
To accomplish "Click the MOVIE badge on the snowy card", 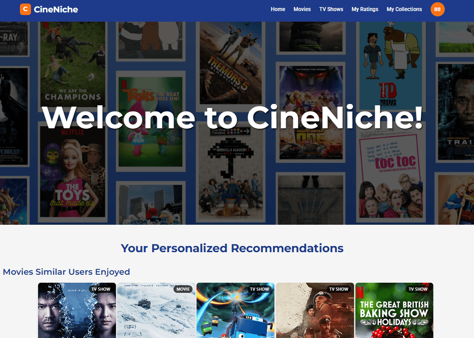I will coord(183,289).
